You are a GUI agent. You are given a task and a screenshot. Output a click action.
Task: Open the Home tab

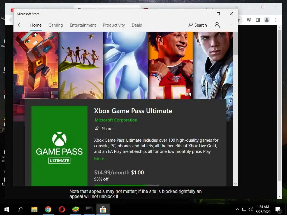click(36, 25)
